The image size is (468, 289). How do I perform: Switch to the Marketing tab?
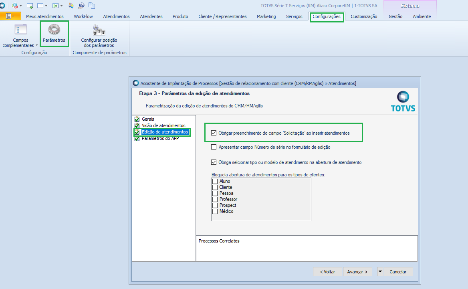tap(266, 16)
